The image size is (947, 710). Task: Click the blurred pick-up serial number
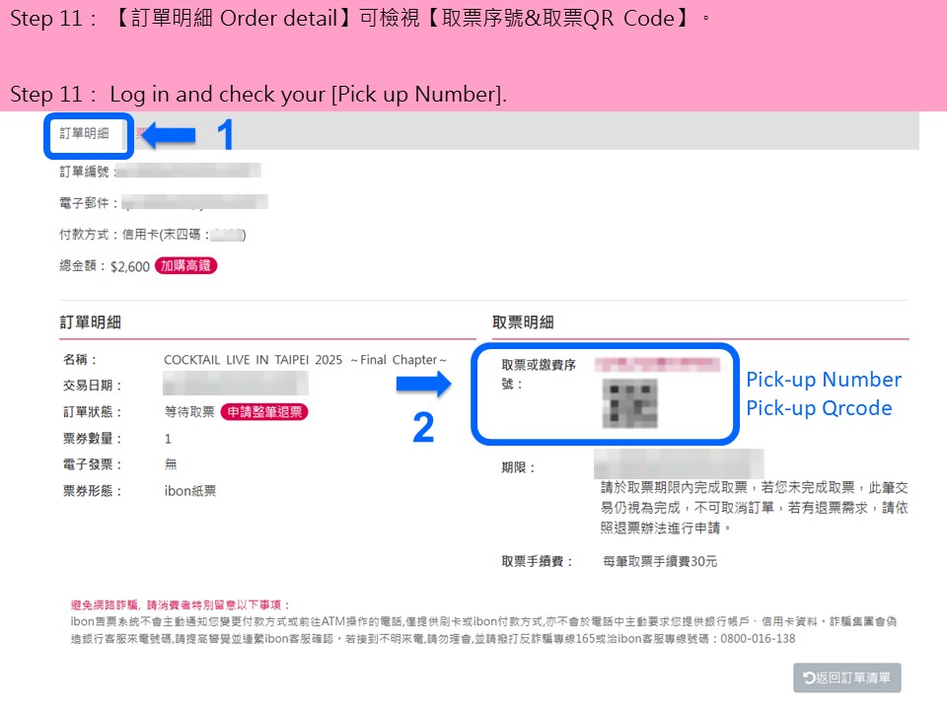657,364
